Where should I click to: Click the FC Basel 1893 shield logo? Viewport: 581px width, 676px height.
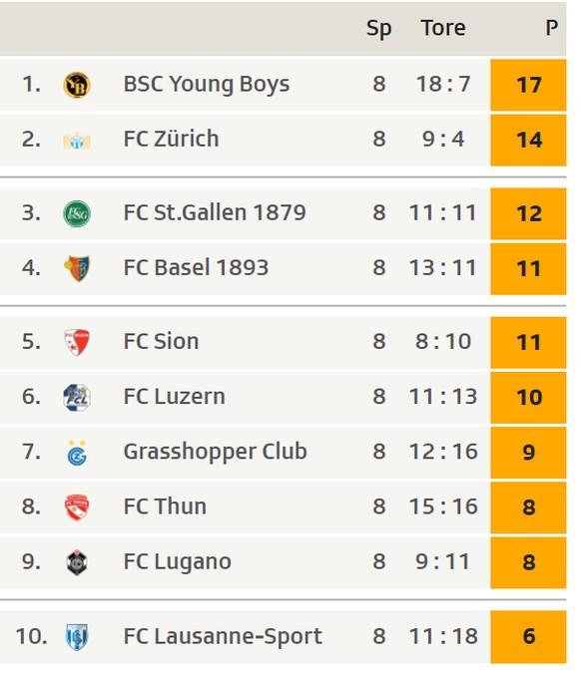[x=77, y=268]
